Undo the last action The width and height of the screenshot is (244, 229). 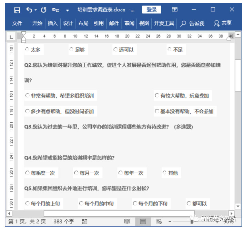point(29,10)
